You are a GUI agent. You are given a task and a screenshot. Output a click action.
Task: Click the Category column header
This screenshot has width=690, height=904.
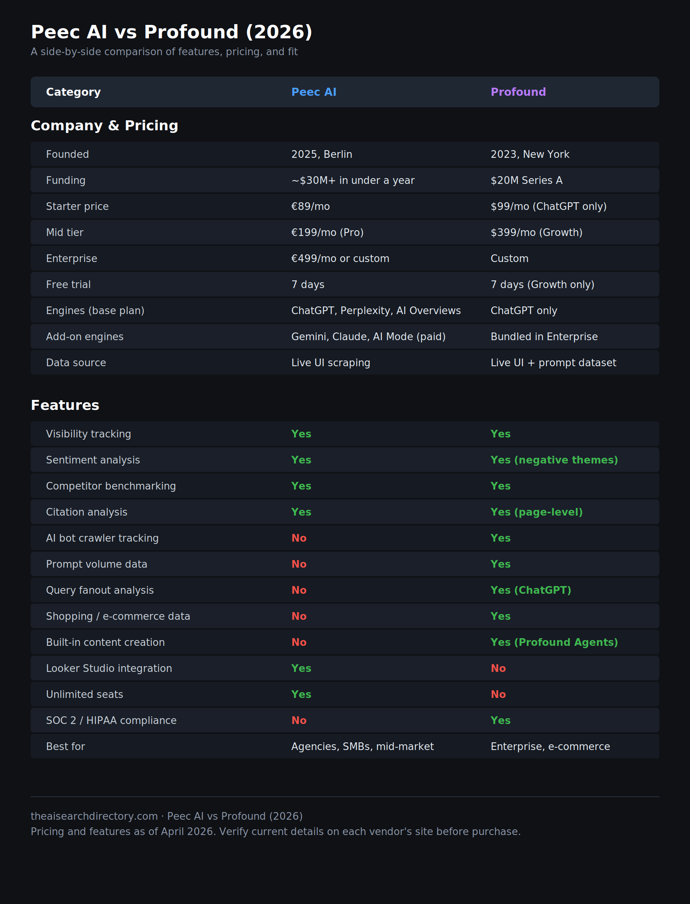coord(73,92)
